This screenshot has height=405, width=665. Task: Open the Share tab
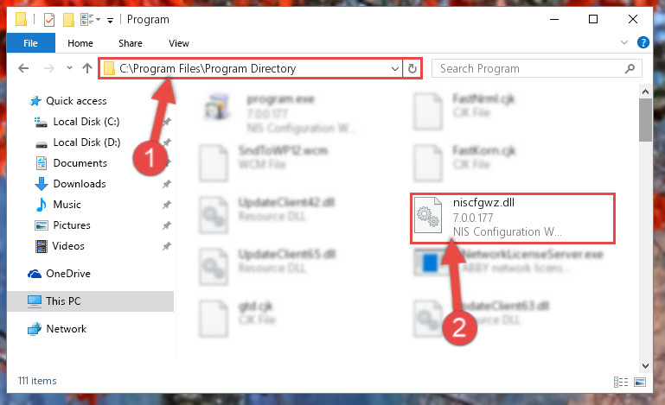coord(131,43)
